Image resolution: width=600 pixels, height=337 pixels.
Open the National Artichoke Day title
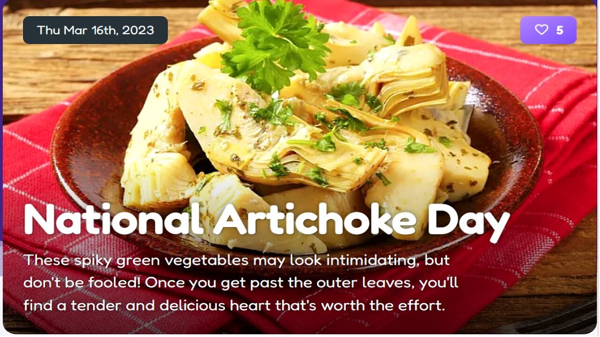click(266, 219)
